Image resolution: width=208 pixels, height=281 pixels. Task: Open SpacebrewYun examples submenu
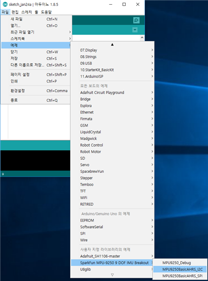(x=112, y=171)
